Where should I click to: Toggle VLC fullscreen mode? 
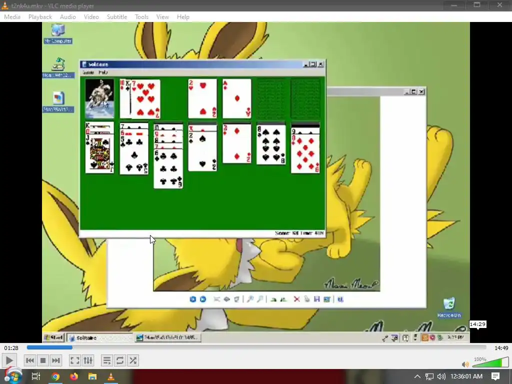coord(75,360)
